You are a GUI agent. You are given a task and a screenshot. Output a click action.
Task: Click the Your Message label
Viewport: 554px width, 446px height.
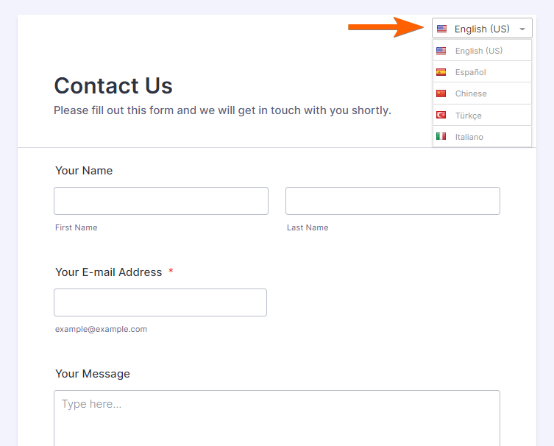click(x=93, y=374)
